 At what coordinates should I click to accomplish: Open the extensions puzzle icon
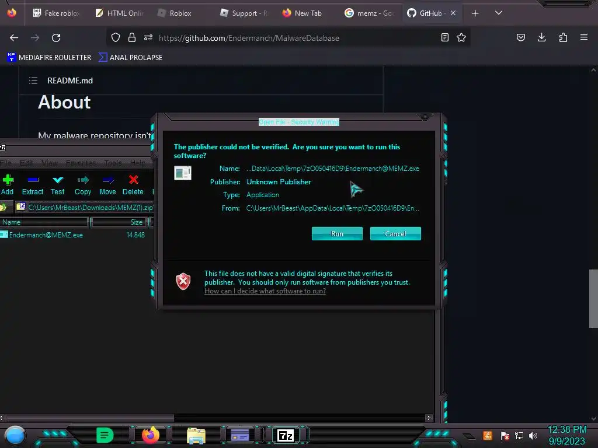point(563,37)
